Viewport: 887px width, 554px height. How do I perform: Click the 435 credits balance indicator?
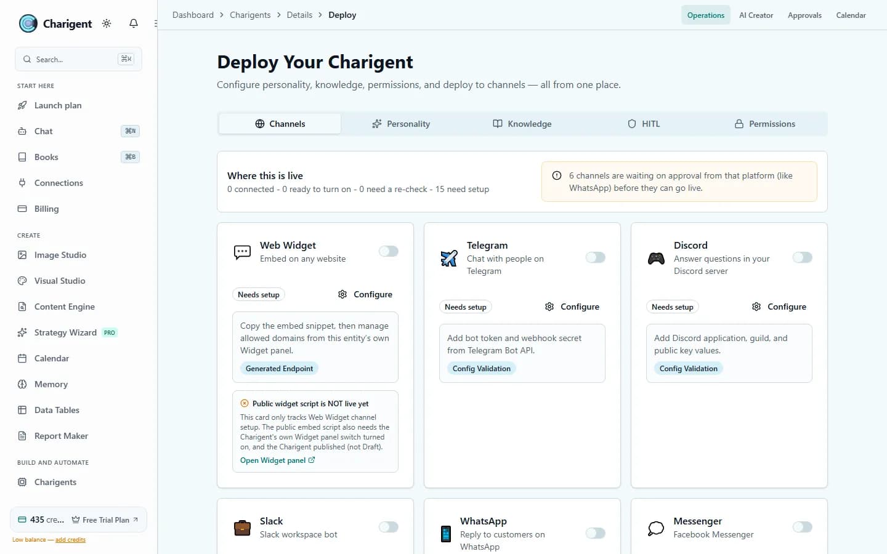click(x=41, y=520)
